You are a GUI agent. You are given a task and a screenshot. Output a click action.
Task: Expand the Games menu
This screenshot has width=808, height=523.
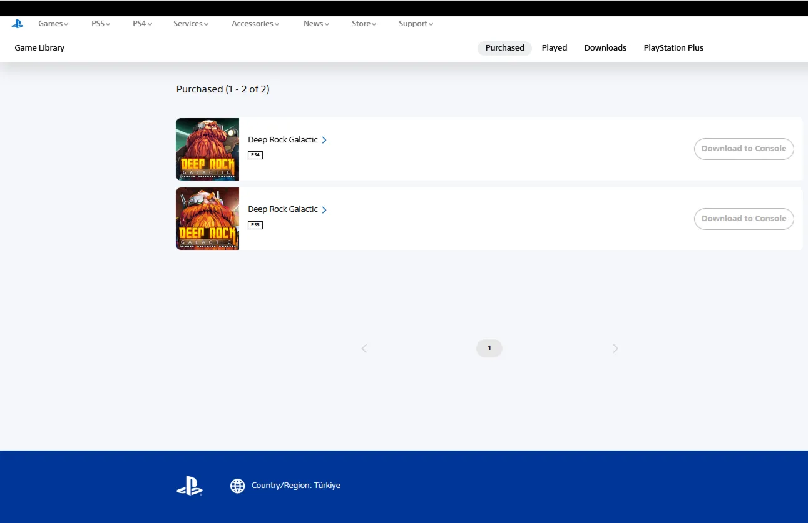(x=53, y=24)
